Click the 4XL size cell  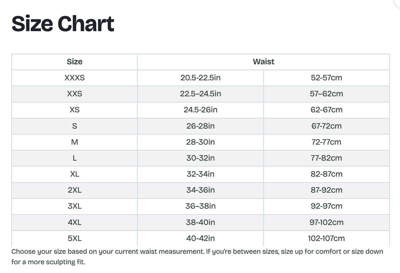click(75, 222)
